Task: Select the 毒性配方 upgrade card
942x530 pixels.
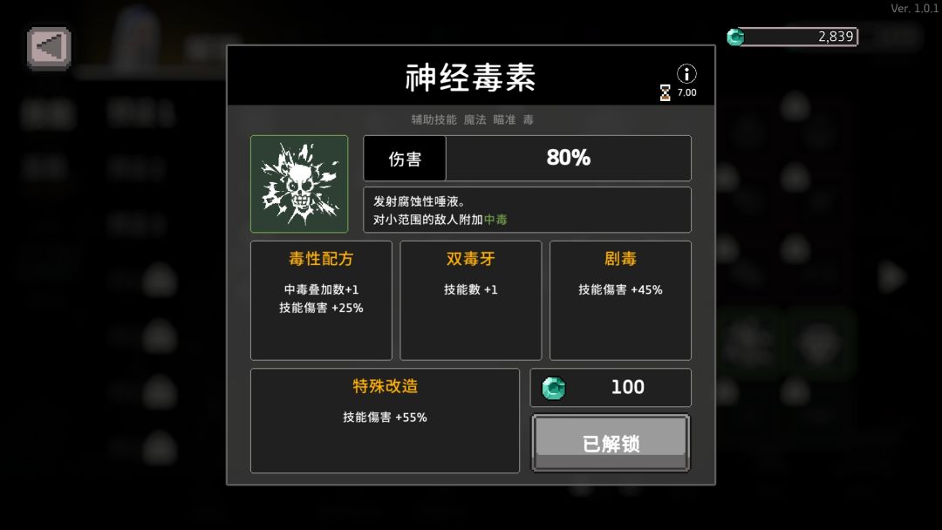Action: pos(321,300)
